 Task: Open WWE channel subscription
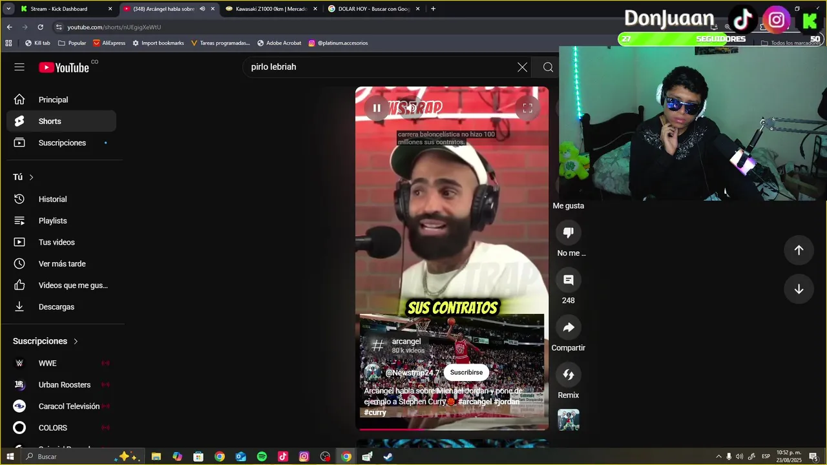pyautogui.click(x=61, y=363)
